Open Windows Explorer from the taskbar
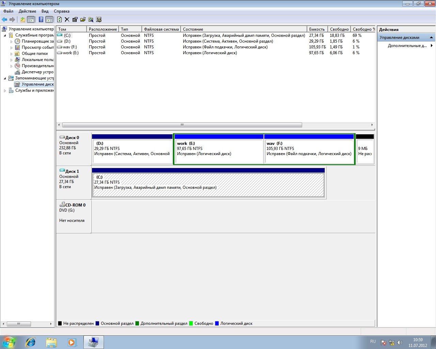The height and width of the screenshot is (349, 436). (51, 342)
